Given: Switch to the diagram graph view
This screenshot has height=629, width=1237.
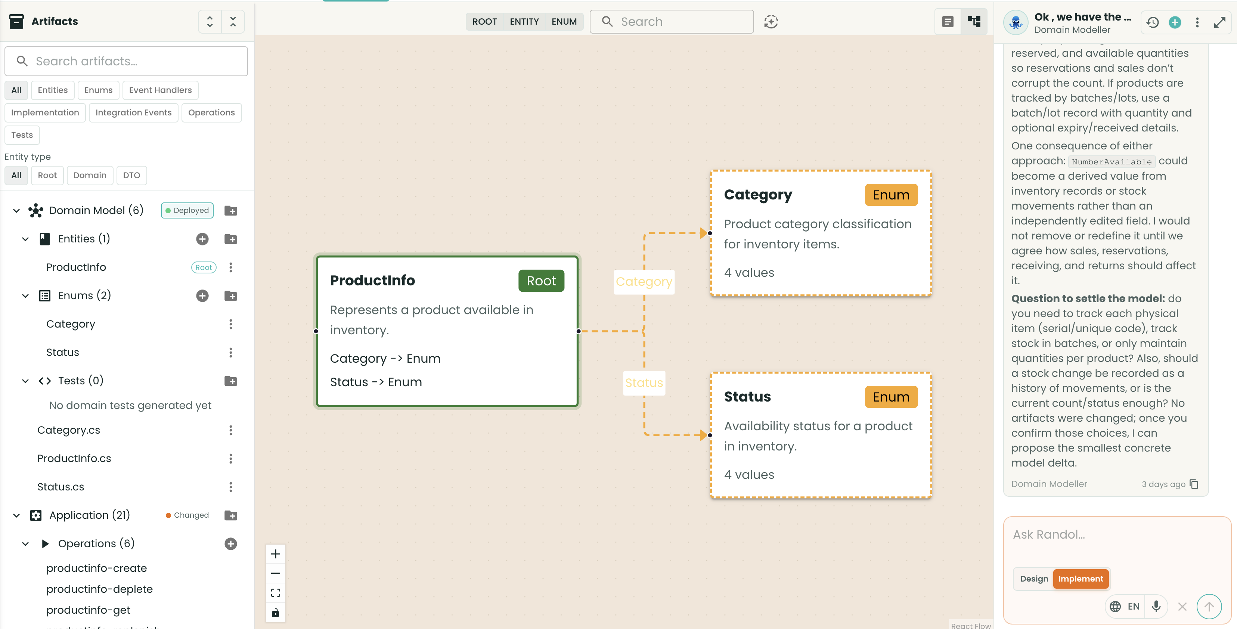Looking at the screenshot, I should point(974,22).
